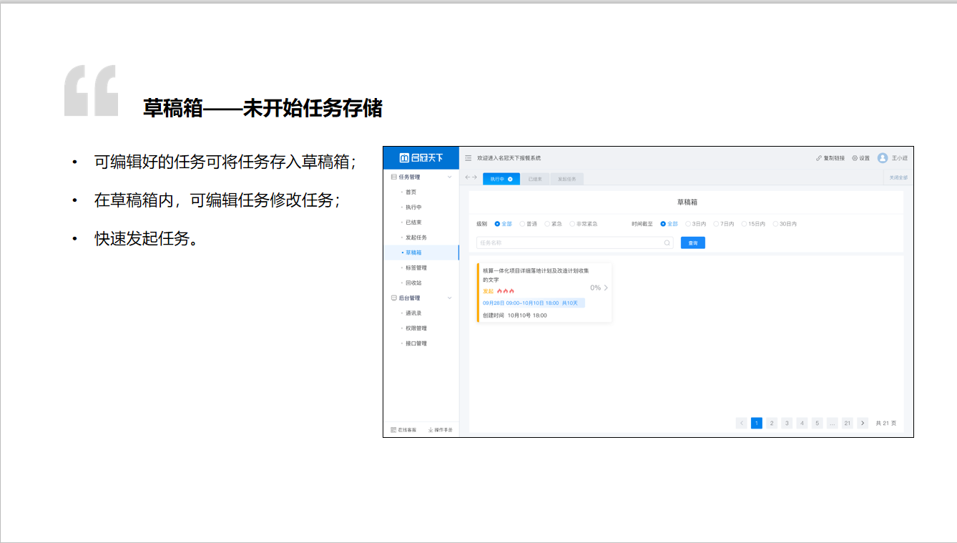Toggle the hamburger sidebar menu icon

point(468,158)
